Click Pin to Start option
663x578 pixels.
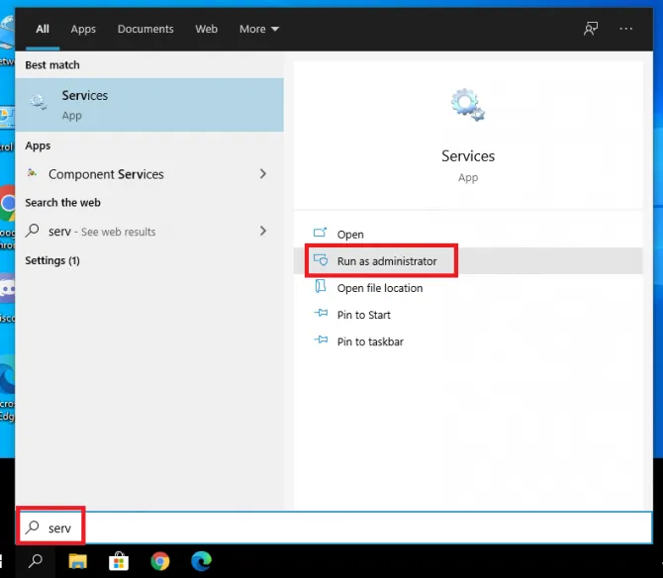coord(363,315)
